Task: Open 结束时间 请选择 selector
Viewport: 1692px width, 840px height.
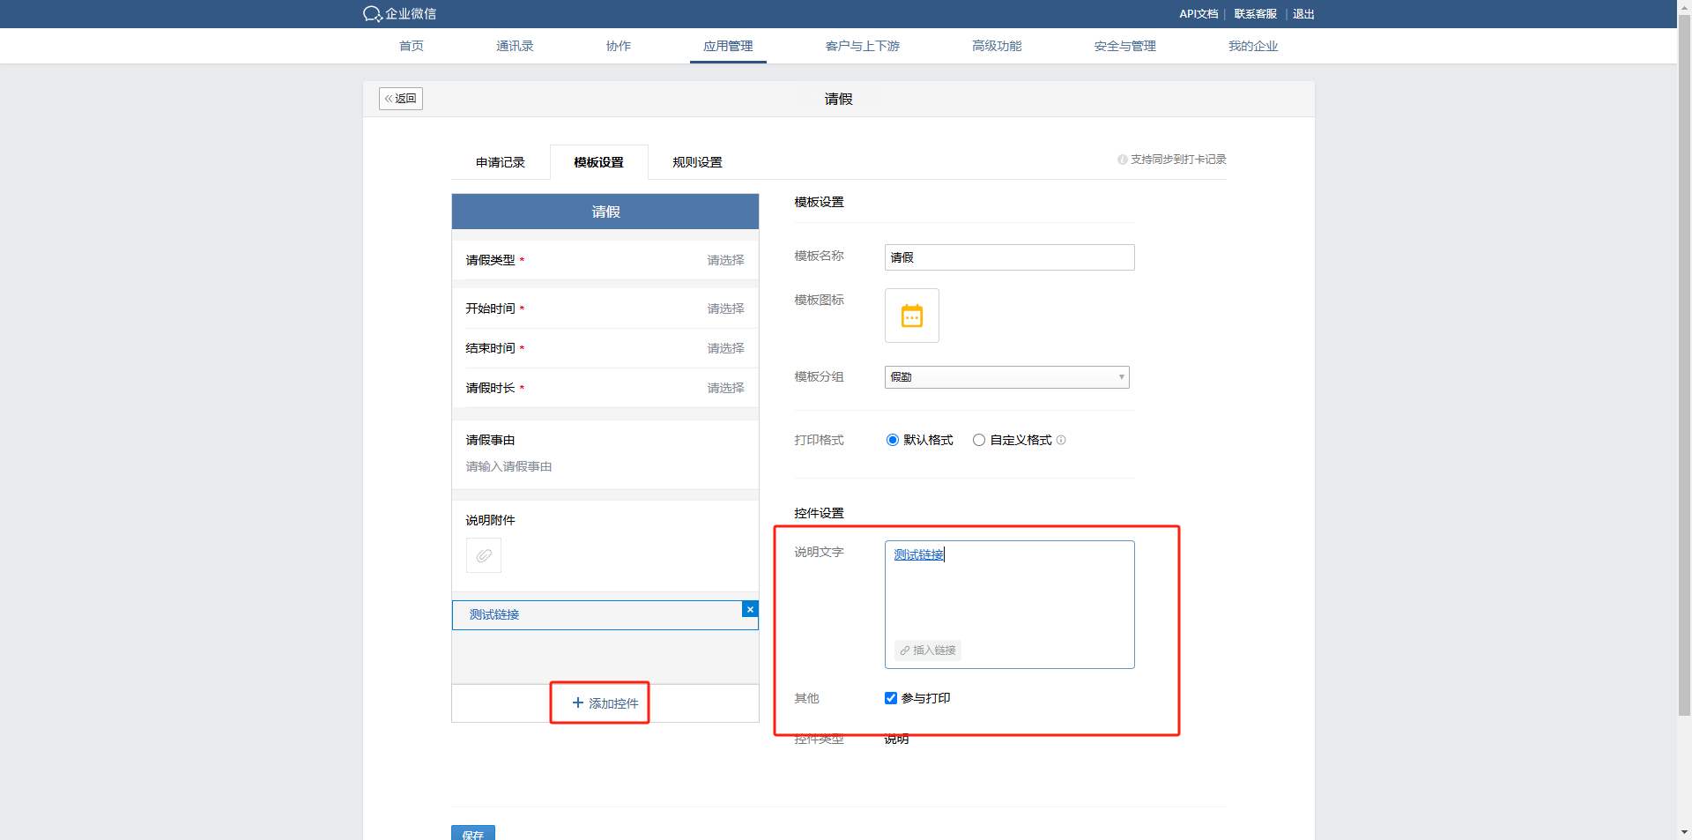Action: 725,348
